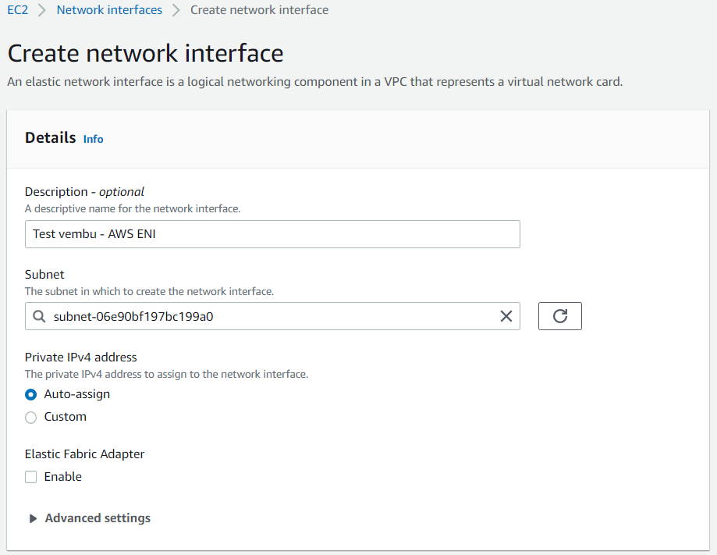Click the refresh subnets icon button
The height and width of the screenshot is (555, 717).
tap(559, 315)
